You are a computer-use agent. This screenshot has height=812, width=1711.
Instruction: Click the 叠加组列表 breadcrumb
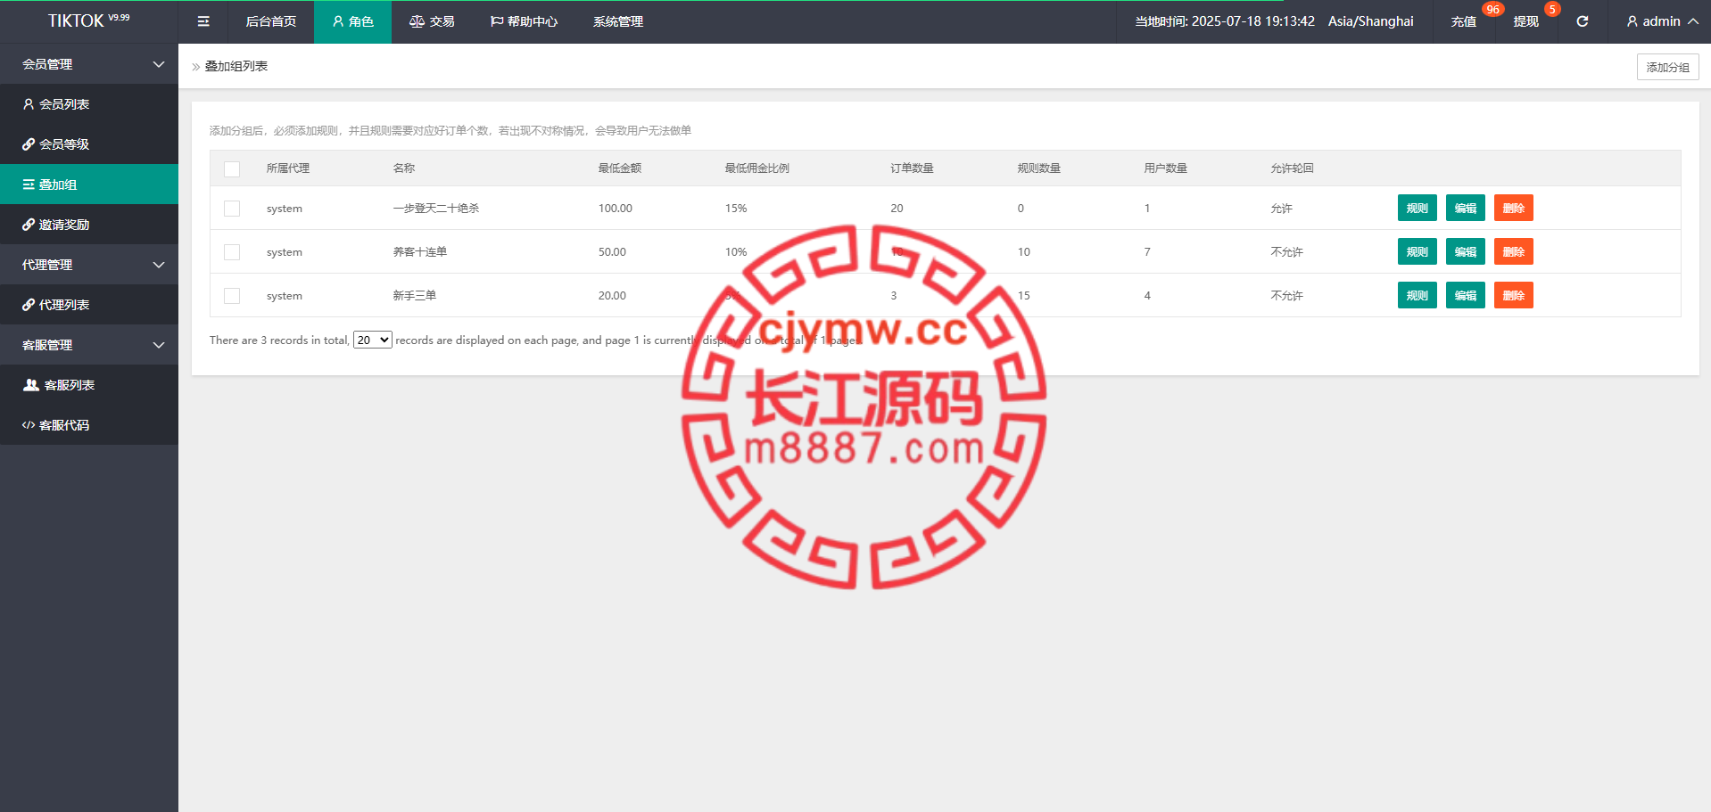[236, 66]
